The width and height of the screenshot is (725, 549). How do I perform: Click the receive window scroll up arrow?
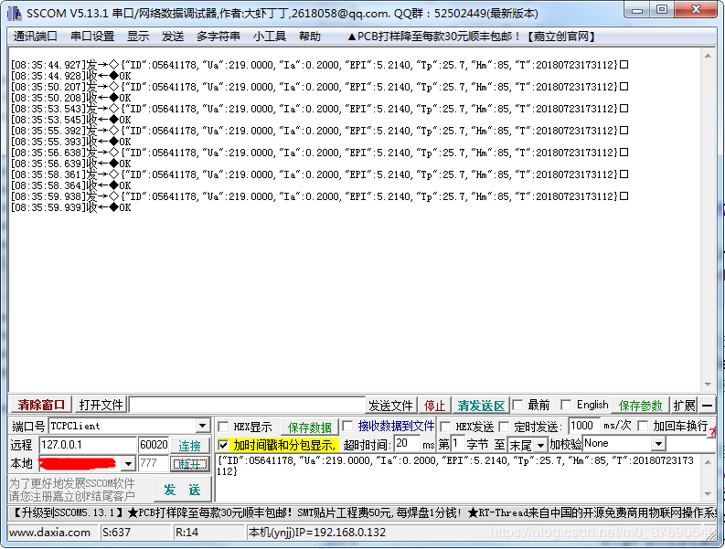(x=708, y=56)
